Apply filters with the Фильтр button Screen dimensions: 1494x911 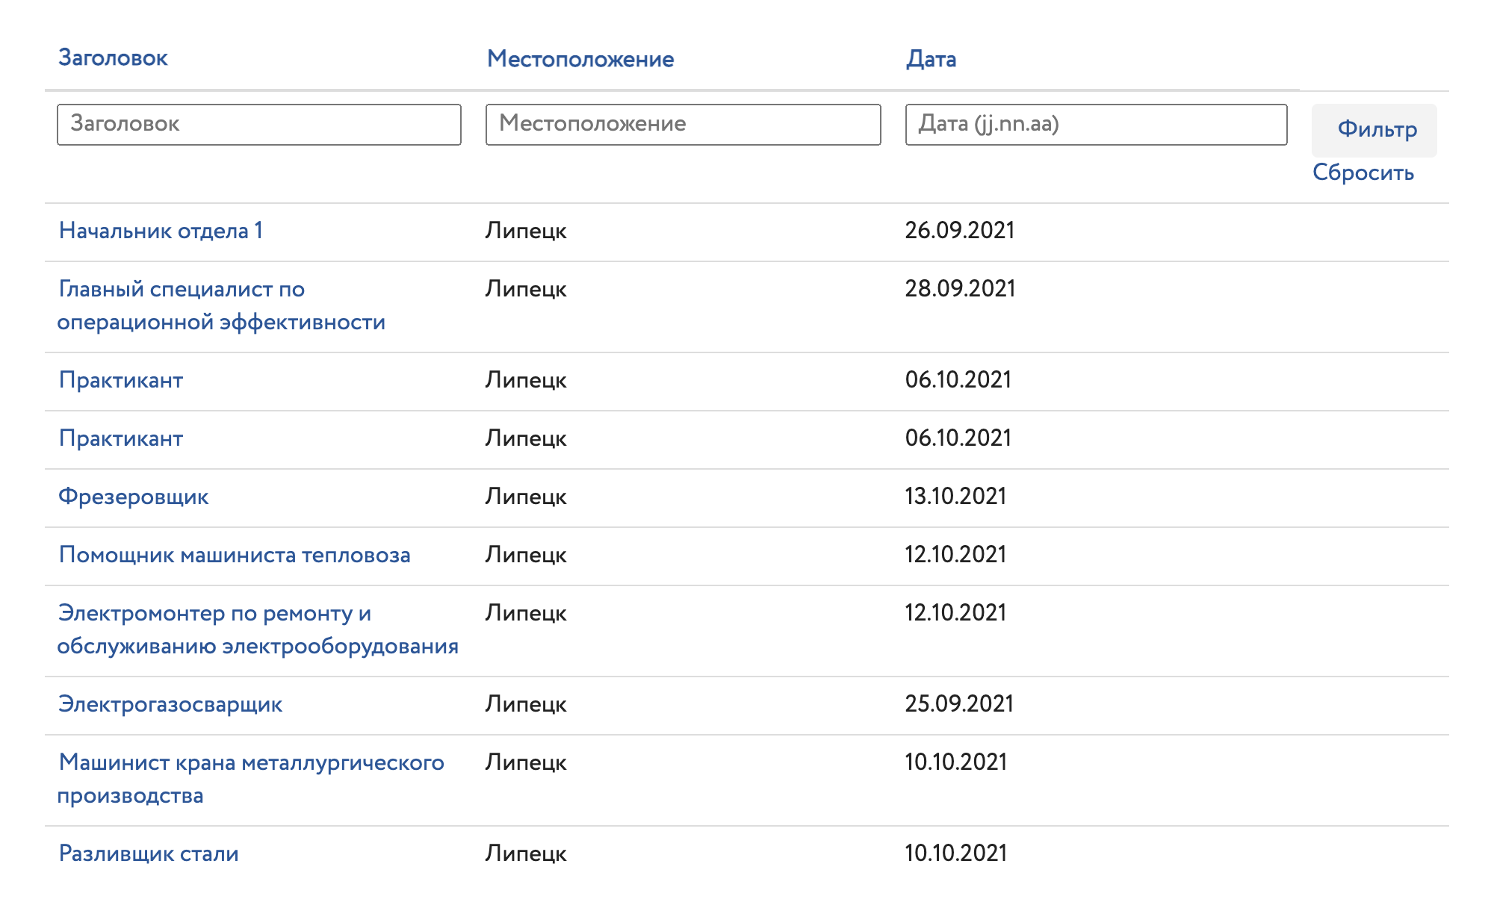(1374, 130)
